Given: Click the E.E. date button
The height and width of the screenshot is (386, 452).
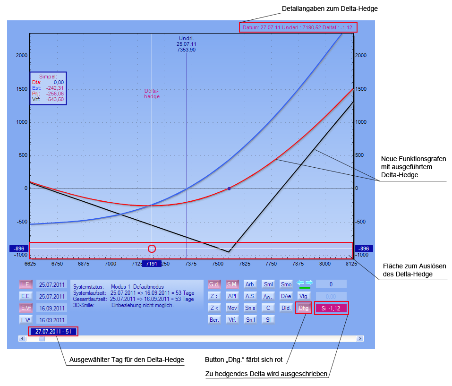Looking at the screenshot, I should pos(26,297).
